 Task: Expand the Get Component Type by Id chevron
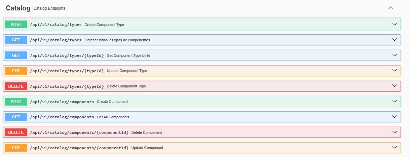395,55
